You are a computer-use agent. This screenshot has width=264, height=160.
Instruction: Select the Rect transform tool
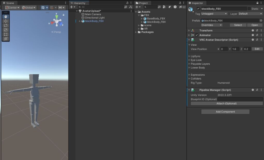pyautogui.click(x=6, y=34)
